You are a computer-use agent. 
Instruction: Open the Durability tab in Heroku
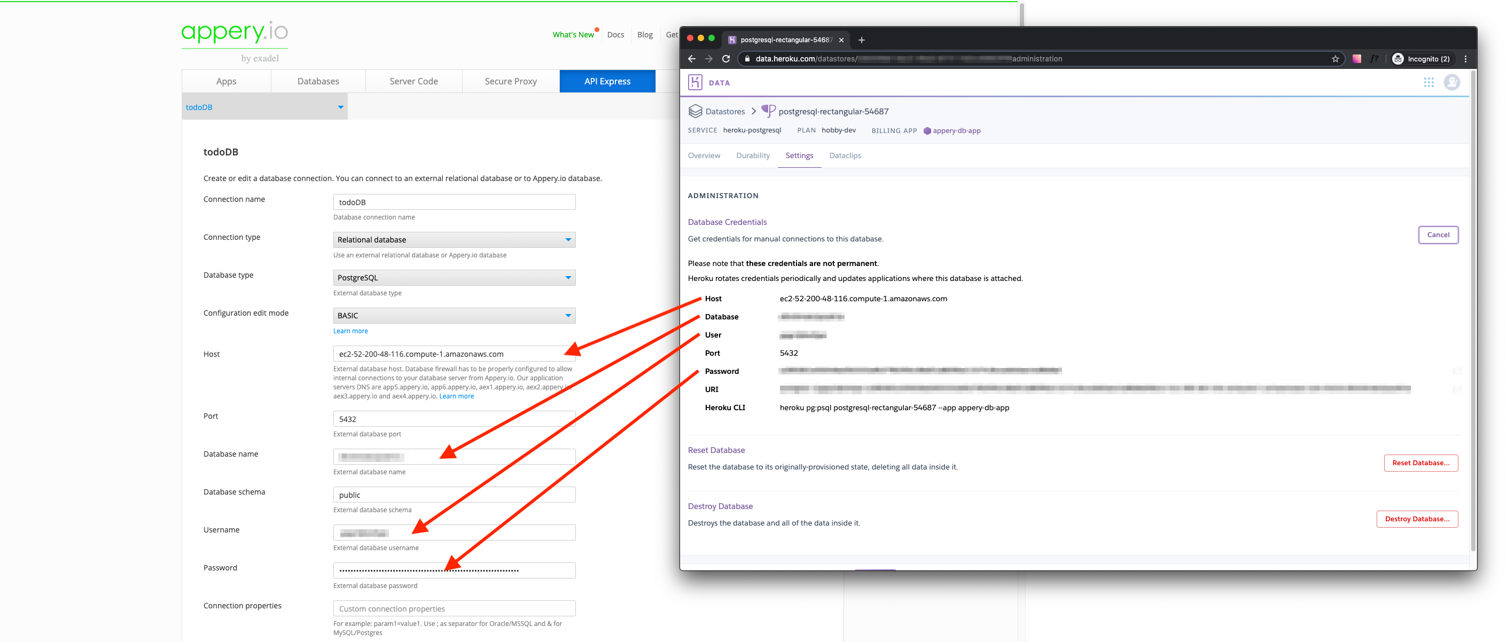[x=752, y=155]
